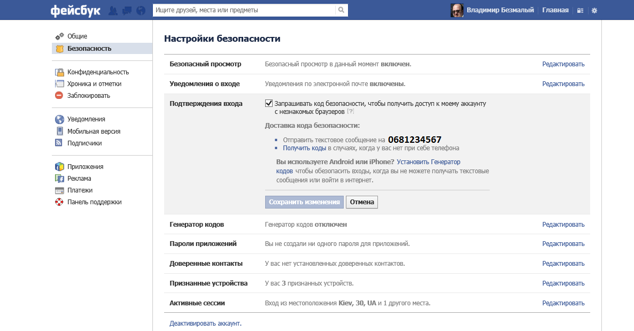Click the profile photo of Владимир Безмалый
Viewport: 634px width, 331px height.
(x=457, y=10)
